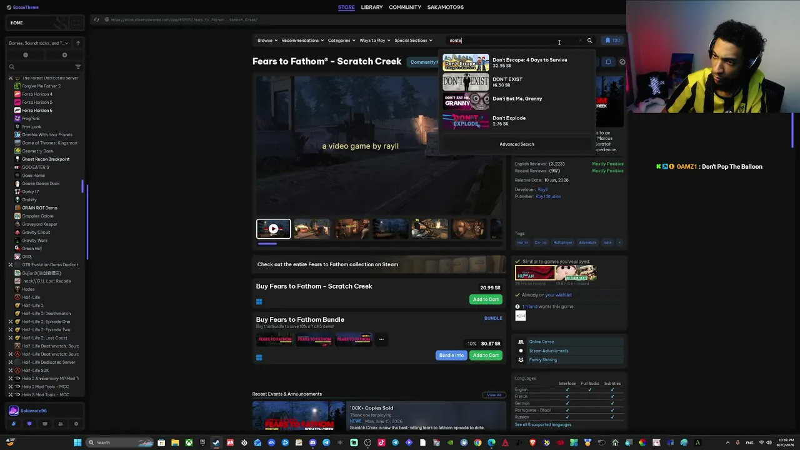The height and width of the screenshot is (450, 800).
Task: Select the DON'T EXIST search result
Action: click(517, 82)
